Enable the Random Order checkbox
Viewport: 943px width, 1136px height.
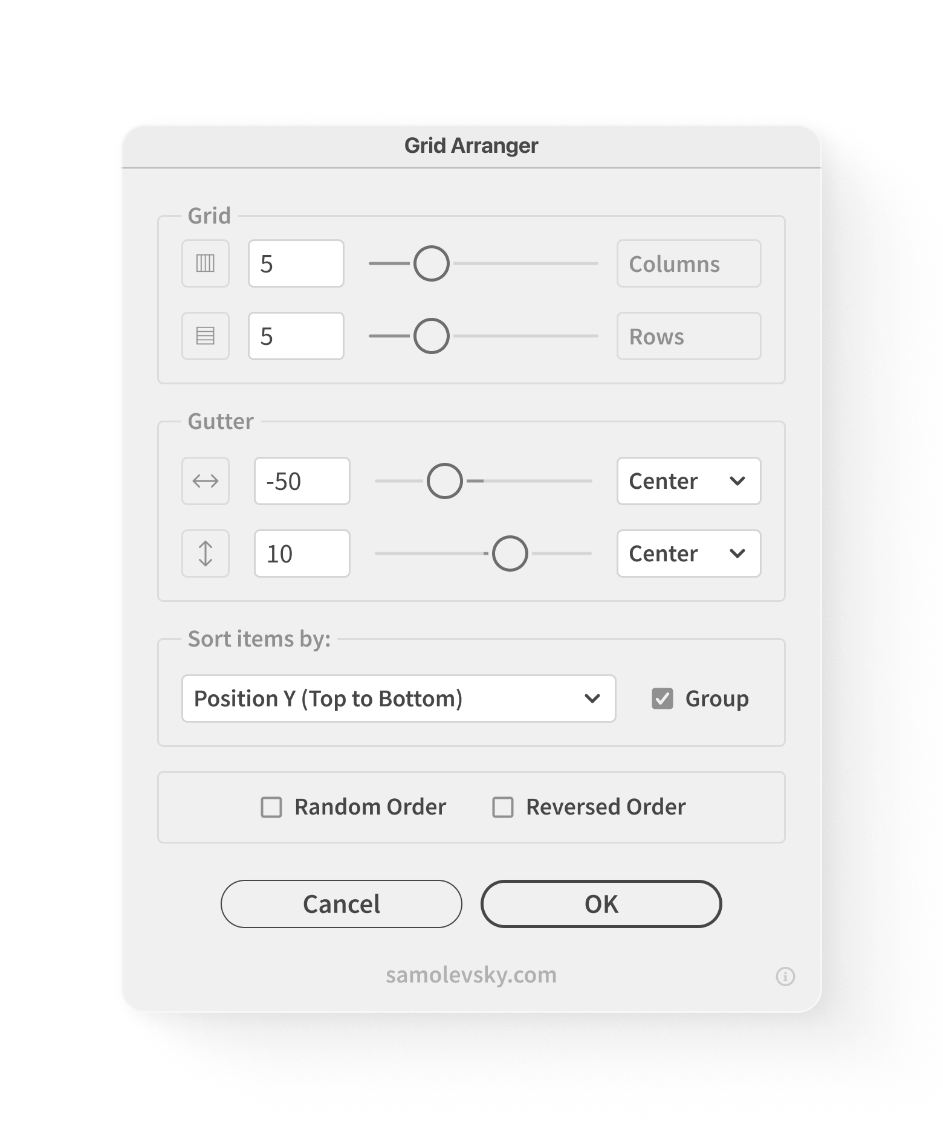click(271, 807)
